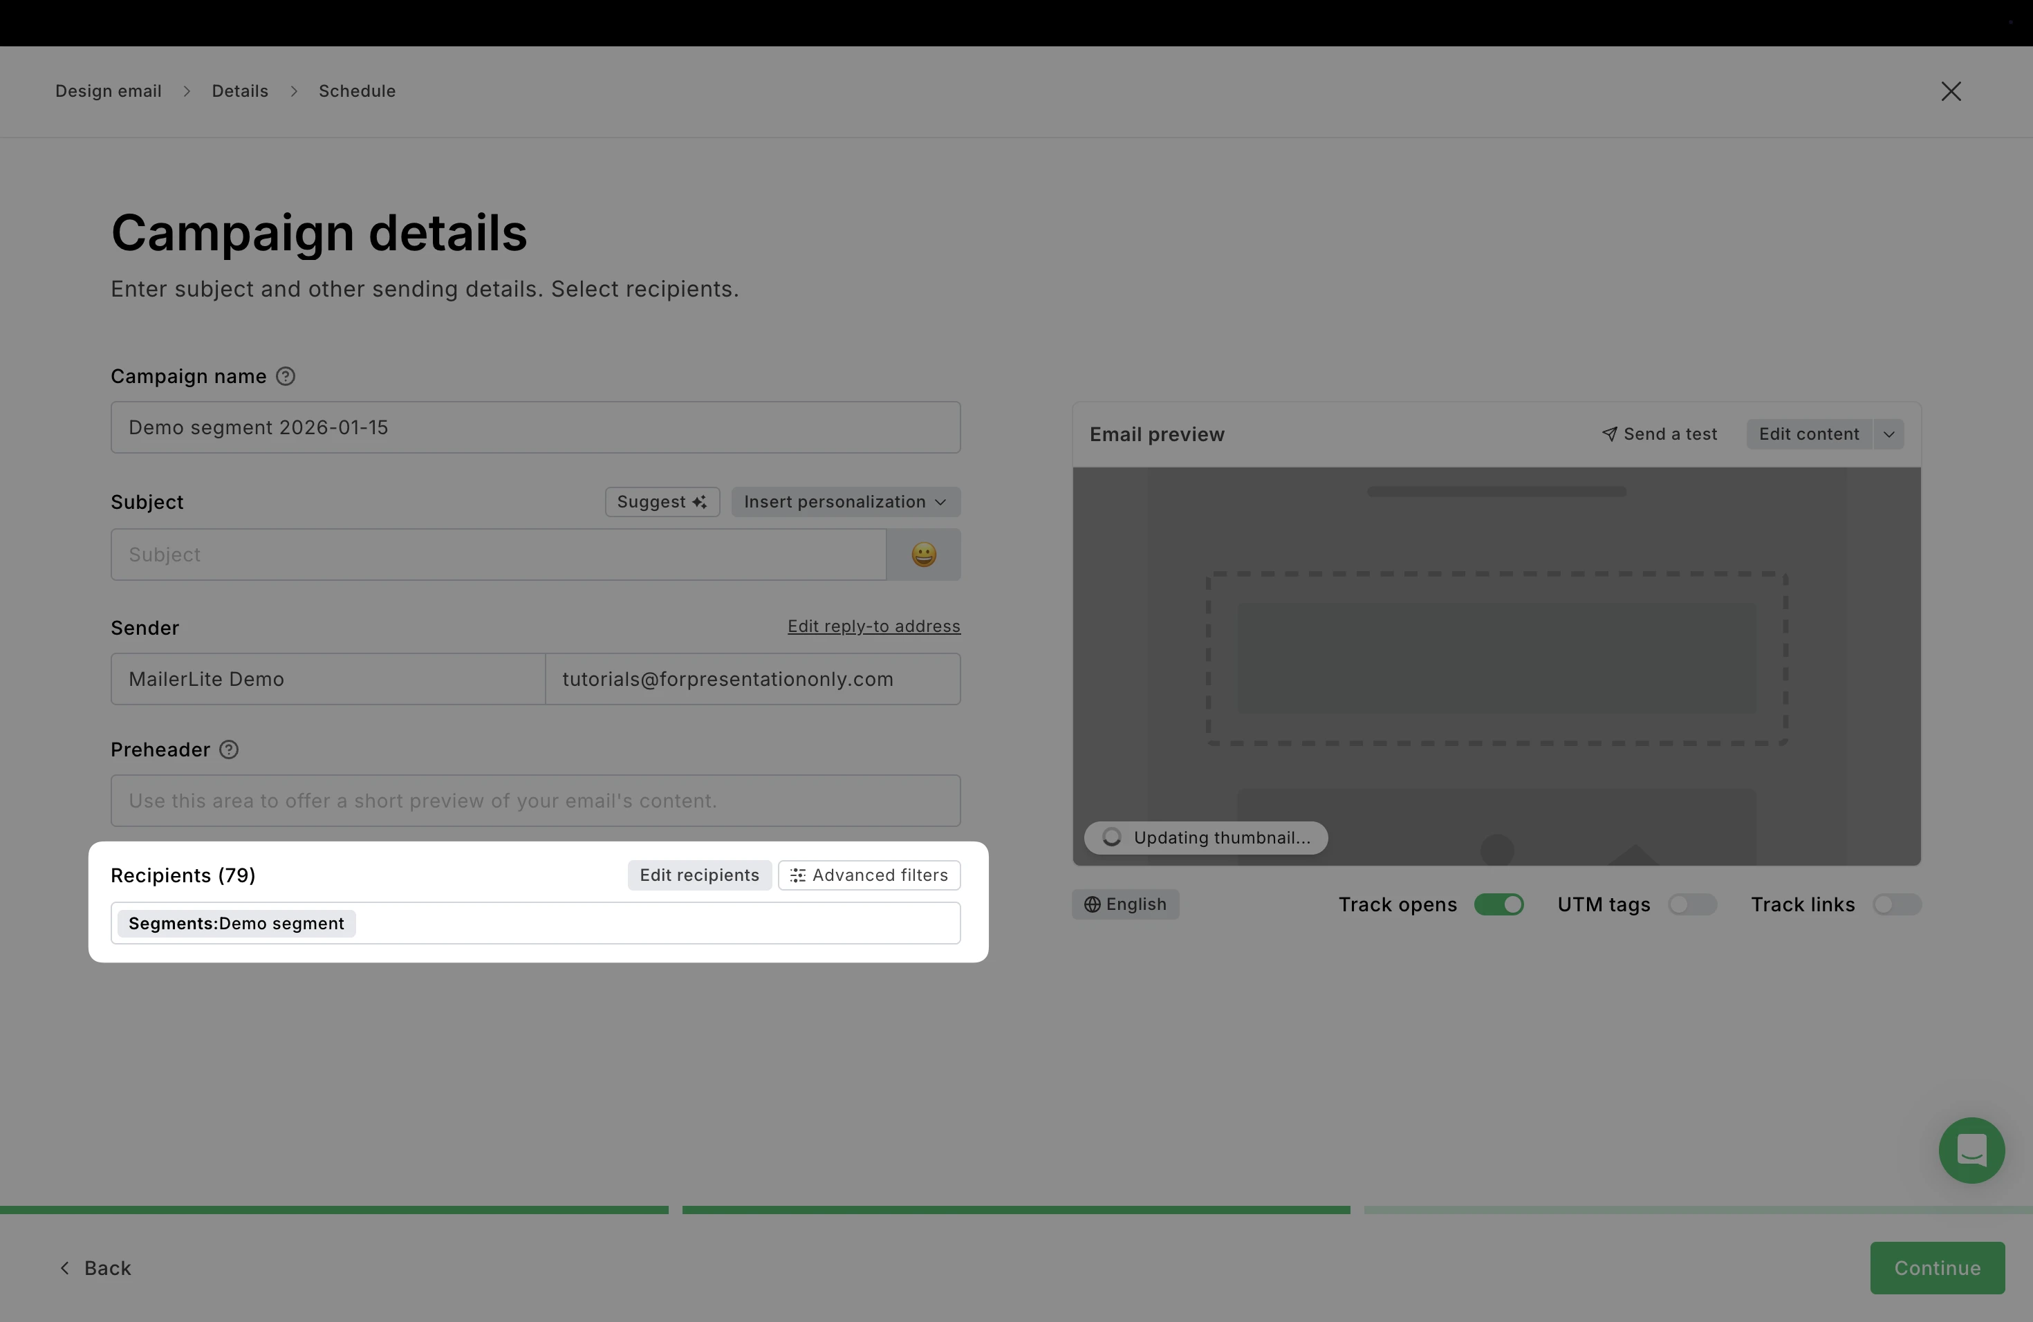Select English language globe button
The height and width of the screenshot is (1322, 2033).
tap(1125, 904)
